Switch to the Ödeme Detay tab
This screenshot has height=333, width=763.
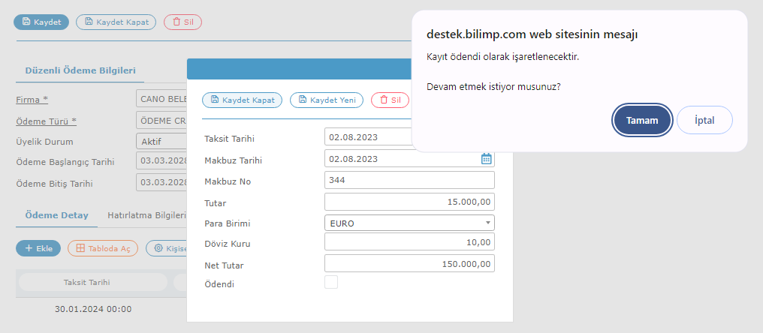tap(56, 215)
